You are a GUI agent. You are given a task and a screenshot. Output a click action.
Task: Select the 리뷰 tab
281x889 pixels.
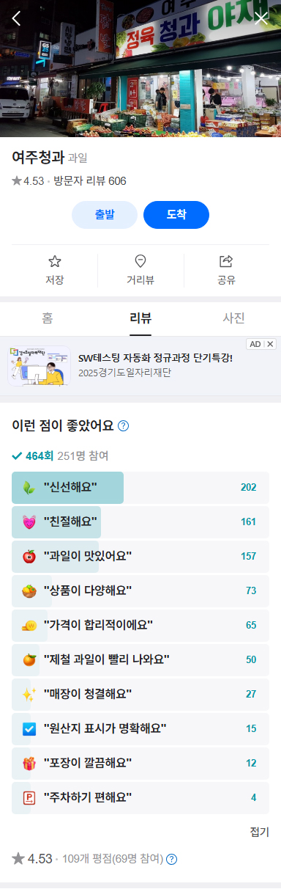[140, 318]
